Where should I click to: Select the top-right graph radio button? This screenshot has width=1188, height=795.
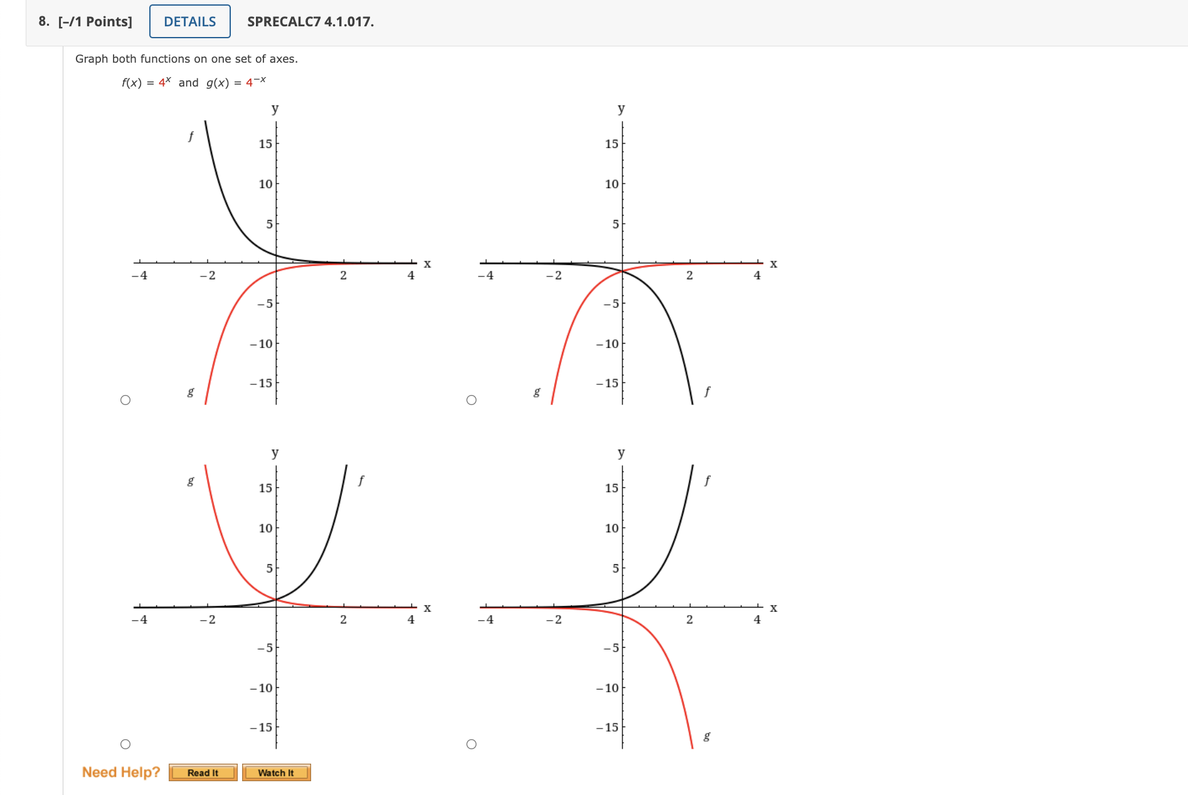click(472, 399)
